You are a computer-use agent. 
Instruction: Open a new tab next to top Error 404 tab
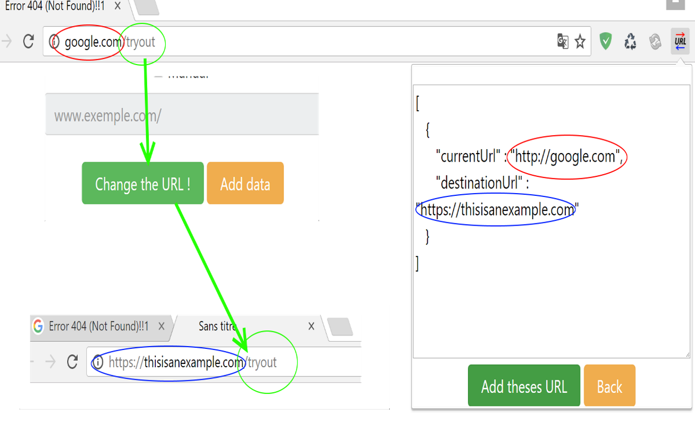tap(146, 7)
